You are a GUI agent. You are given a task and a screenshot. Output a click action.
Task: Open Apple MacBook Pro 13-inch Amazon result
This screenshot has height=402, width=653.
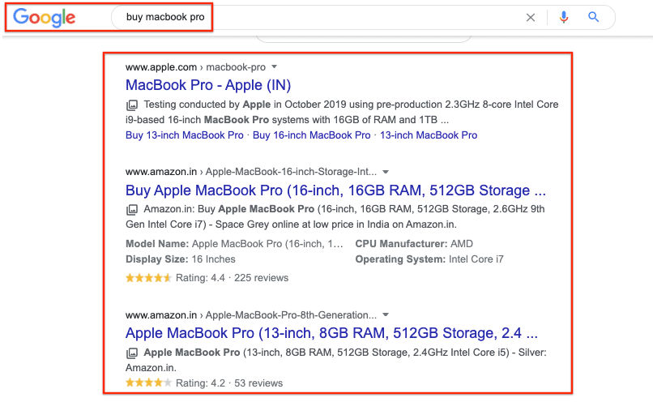(x=331, y=333)
